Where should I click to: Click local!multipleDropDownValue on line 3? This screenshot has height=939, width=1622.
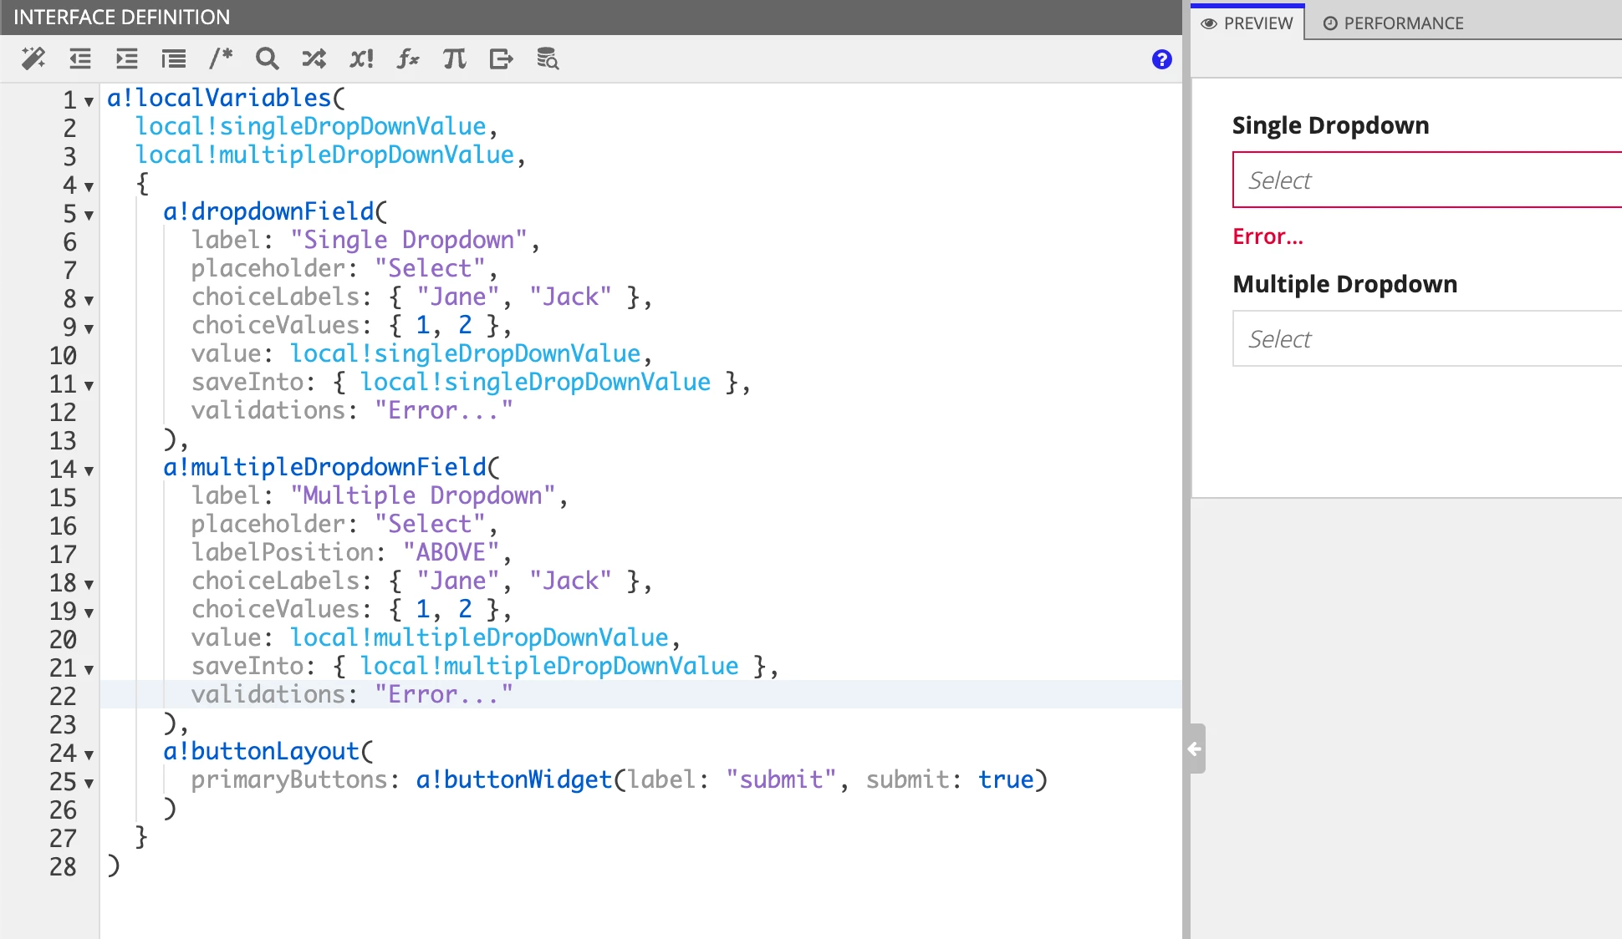coord(324,155)
